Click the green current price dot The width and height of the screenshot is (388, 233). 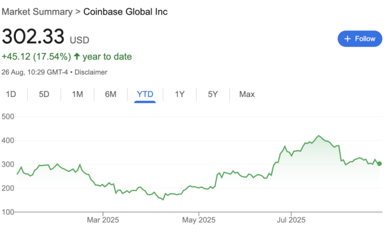380,164
